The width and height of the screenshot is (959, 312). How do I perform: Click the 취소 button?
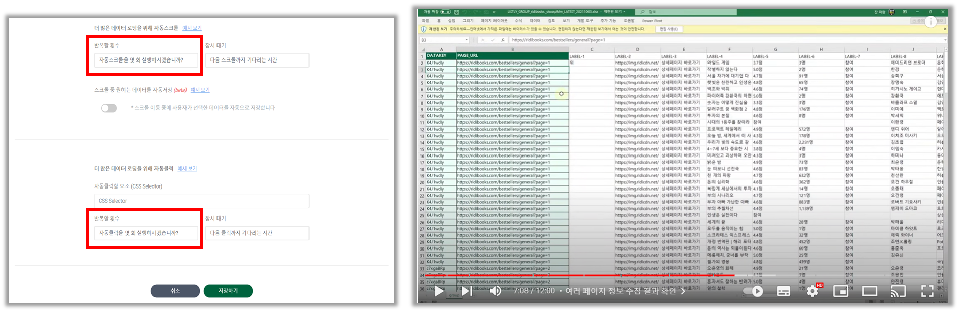pos(175,291)
